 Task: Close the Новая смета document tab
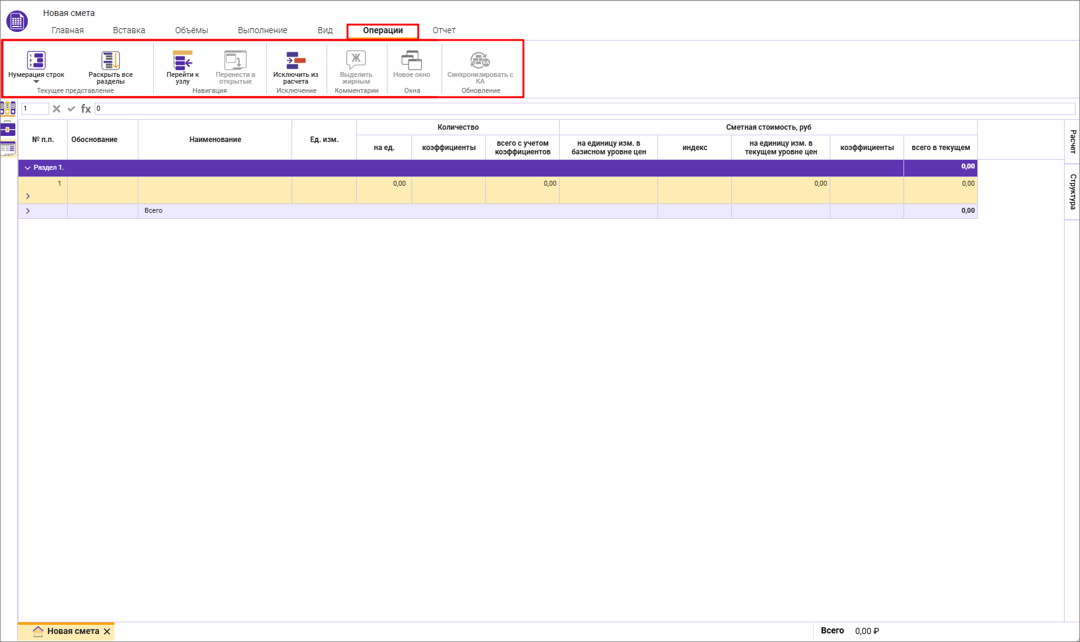pos(107,632)
